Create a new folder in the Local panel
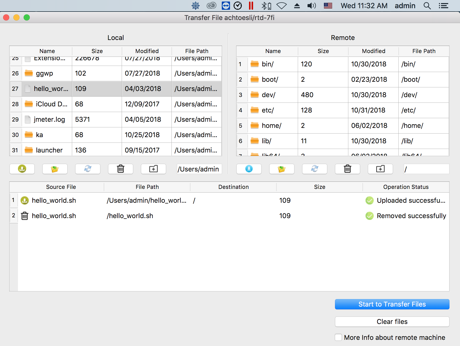This screenshot has height=346, width=460. pyautogui.click(x=153, y=169)
